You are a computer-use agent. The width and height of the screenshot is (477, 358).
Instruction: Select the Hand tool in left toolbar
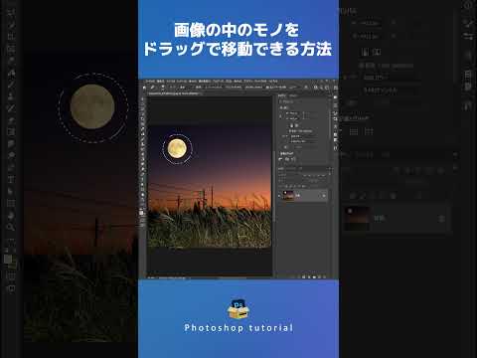coord(11,216)
